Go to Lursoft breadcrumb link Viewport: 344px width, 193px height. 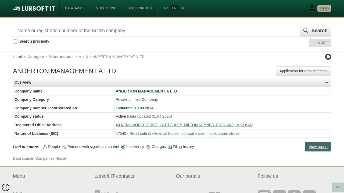tap(18, 57)
